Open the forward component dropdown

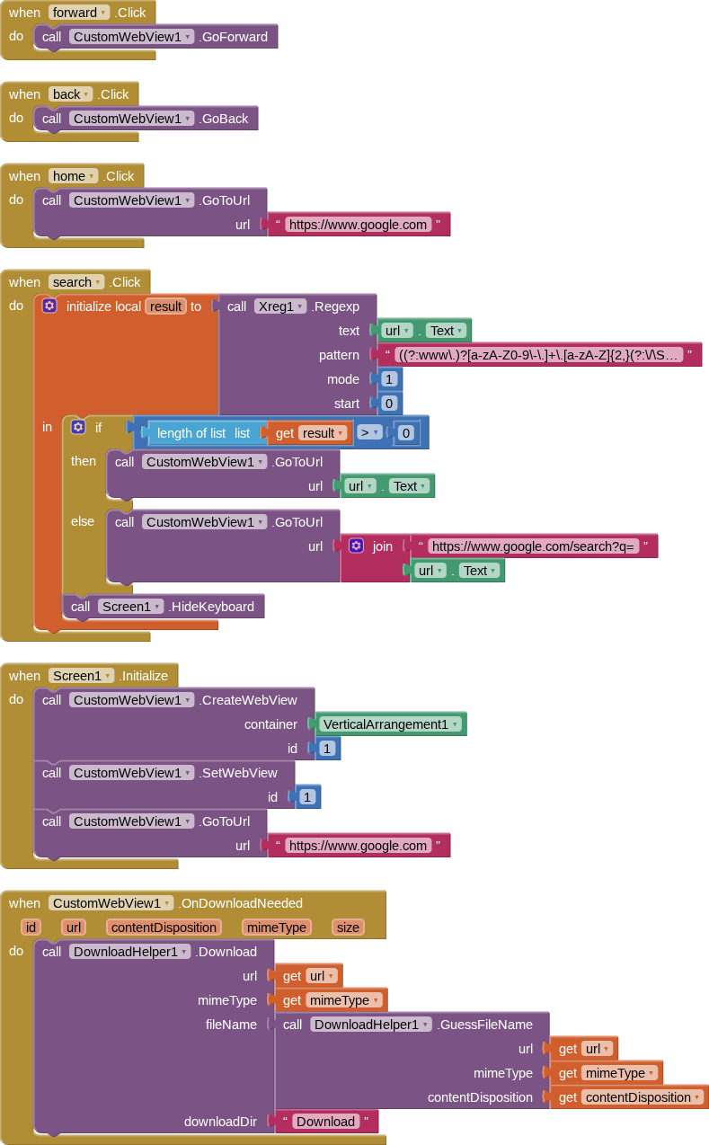[104, 13]
